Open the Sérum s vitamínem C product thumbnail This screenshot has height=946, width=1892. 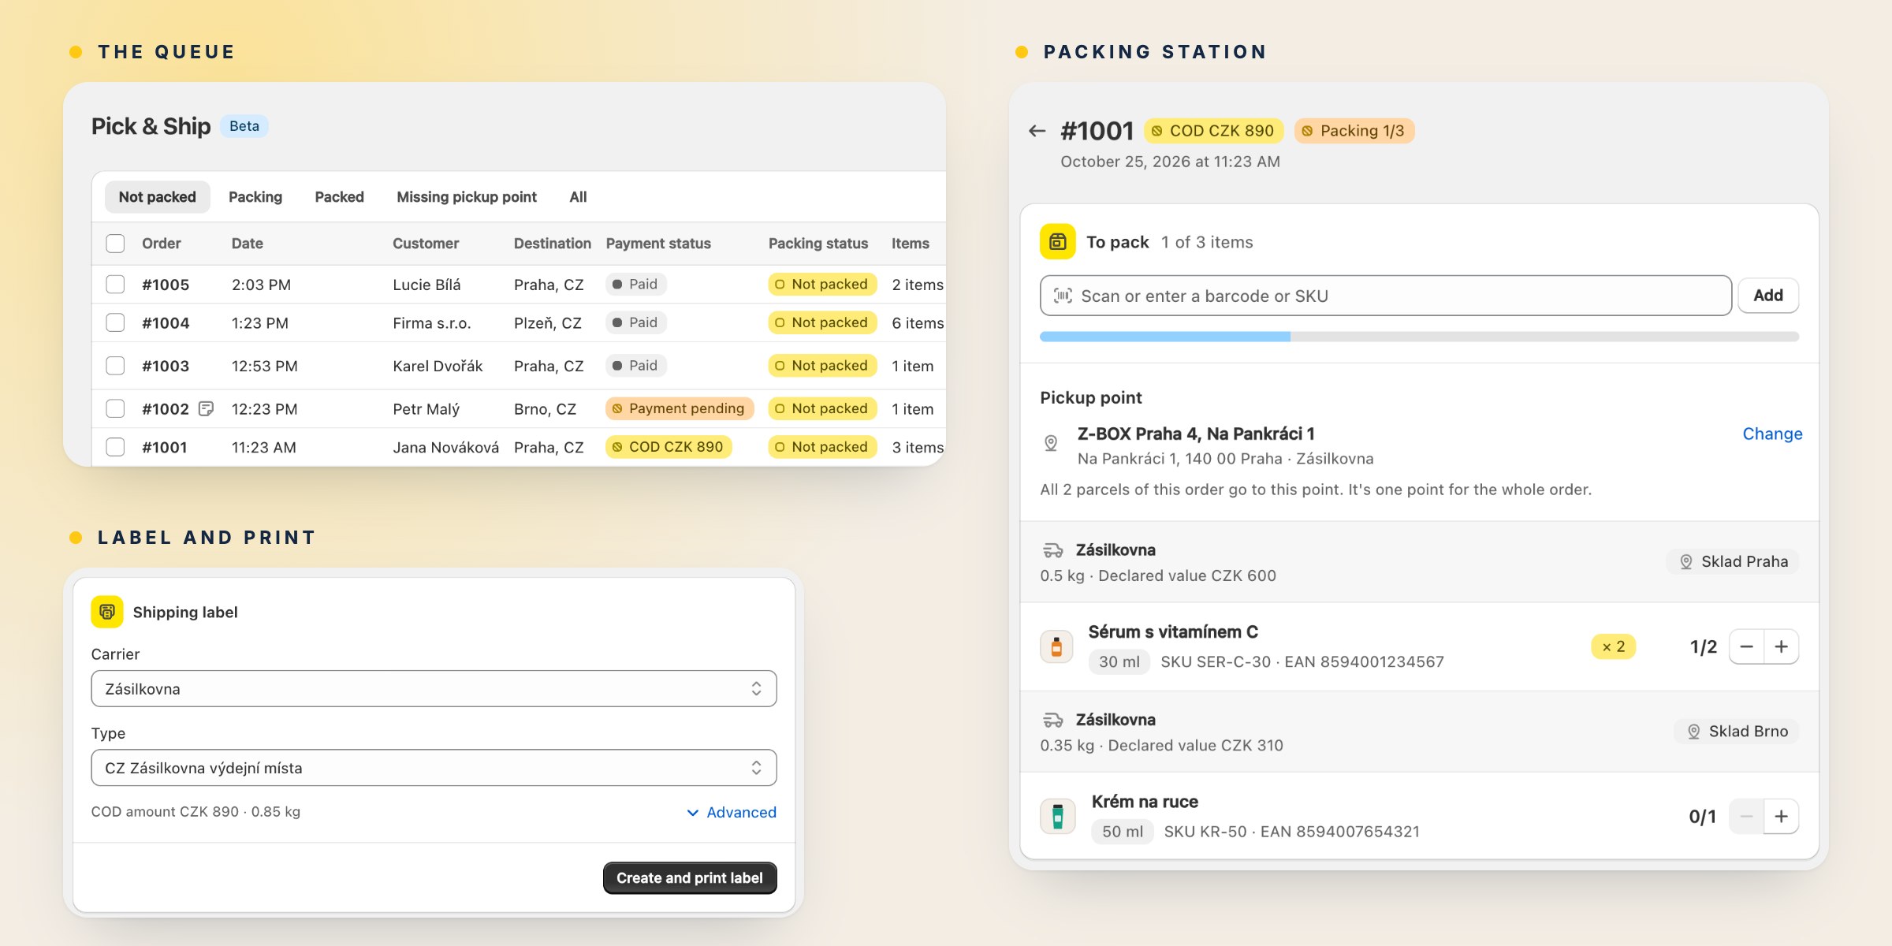(x=1057, y=646)
